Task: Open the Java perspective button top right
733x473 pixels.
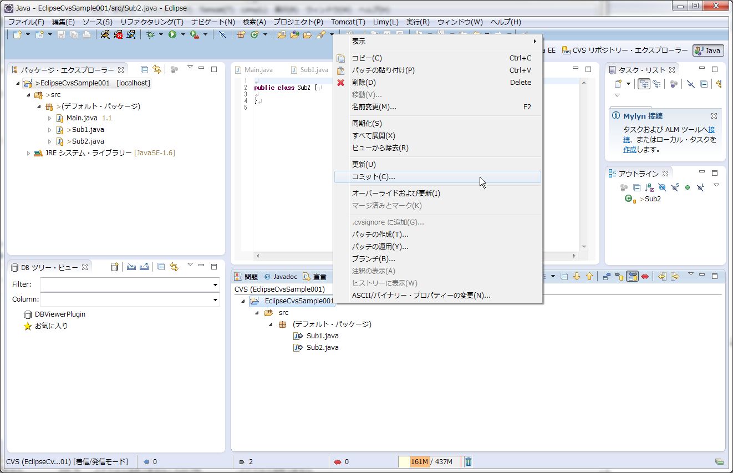Action: pyautogui.click(x=707, y=50)
